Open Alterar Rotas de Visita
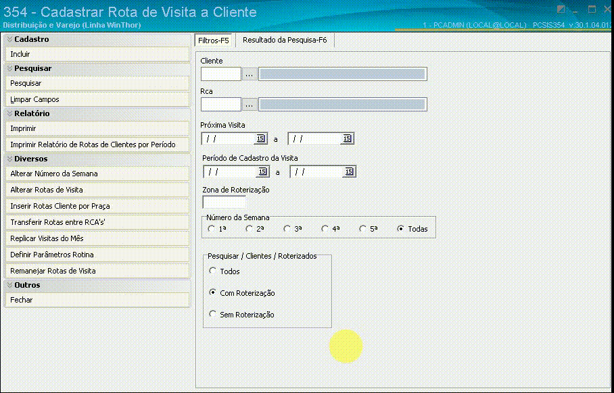Viewport: 614px width, 393px height. 97,190
